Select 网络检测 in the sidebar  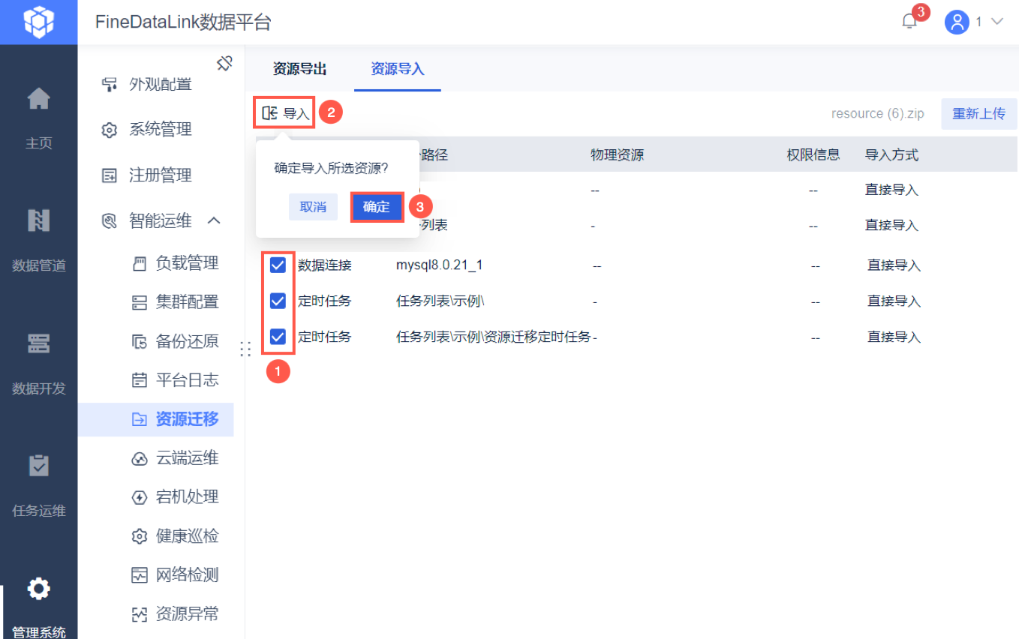click(x=188, y=575)
